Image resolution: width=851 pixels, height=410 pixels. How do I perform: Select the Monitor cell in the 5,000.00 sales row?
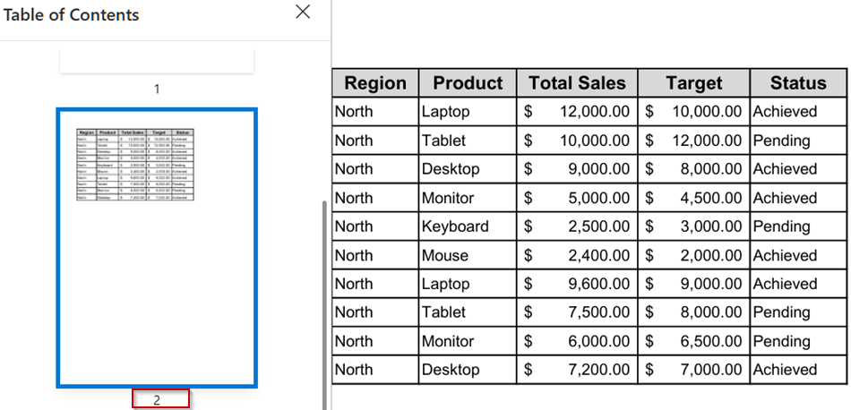click(x=468, y=198)
